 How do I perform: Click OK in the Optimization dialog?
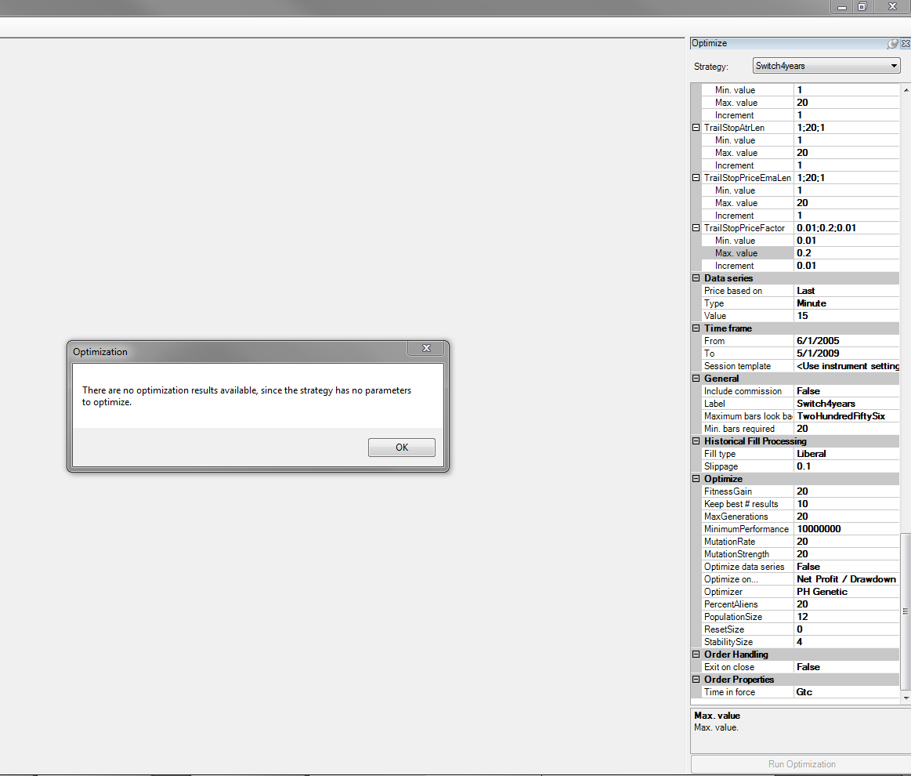[x=402, y=447]
